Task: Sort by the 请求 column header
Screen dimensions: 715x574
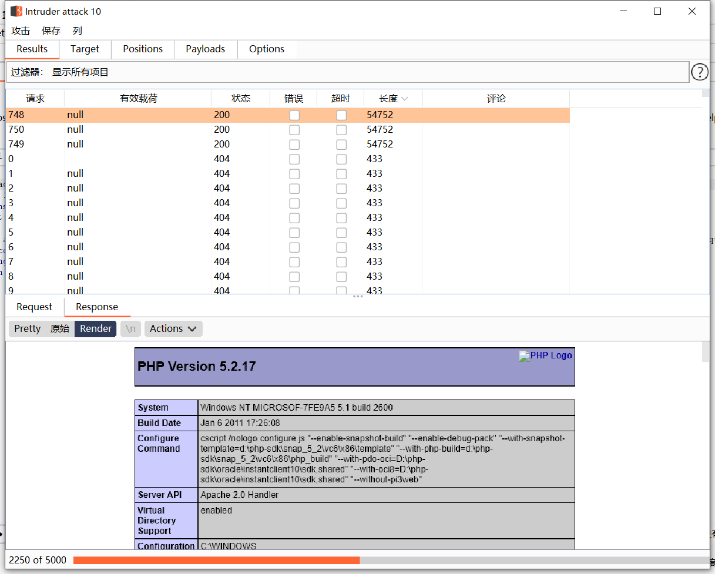Action: pyautogui.click(x=35, y=99)
